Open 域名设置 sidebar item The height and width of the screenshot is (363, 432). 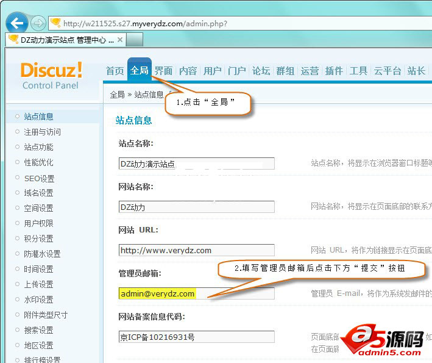point(38,193)
